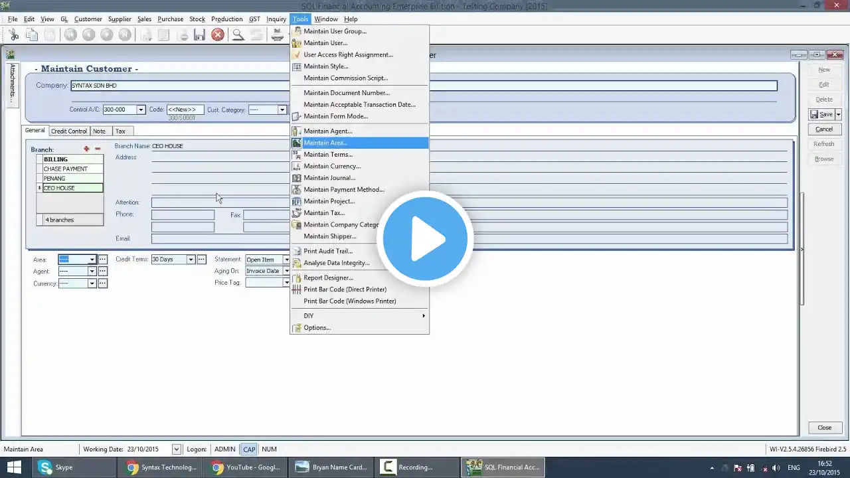
Task: Click the Cut scissors toolbar icon
Action: (x=13, y=35)
